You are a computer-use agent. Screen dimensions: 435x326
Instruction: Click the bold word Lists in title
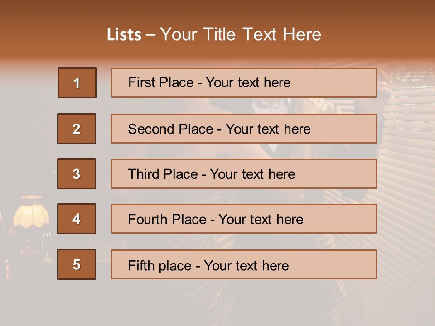pos(124,35)
